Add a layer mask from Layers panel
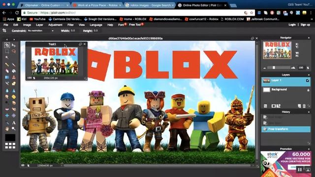The width and height of the screenshot is (315, 177). click(x=274, y=106)
